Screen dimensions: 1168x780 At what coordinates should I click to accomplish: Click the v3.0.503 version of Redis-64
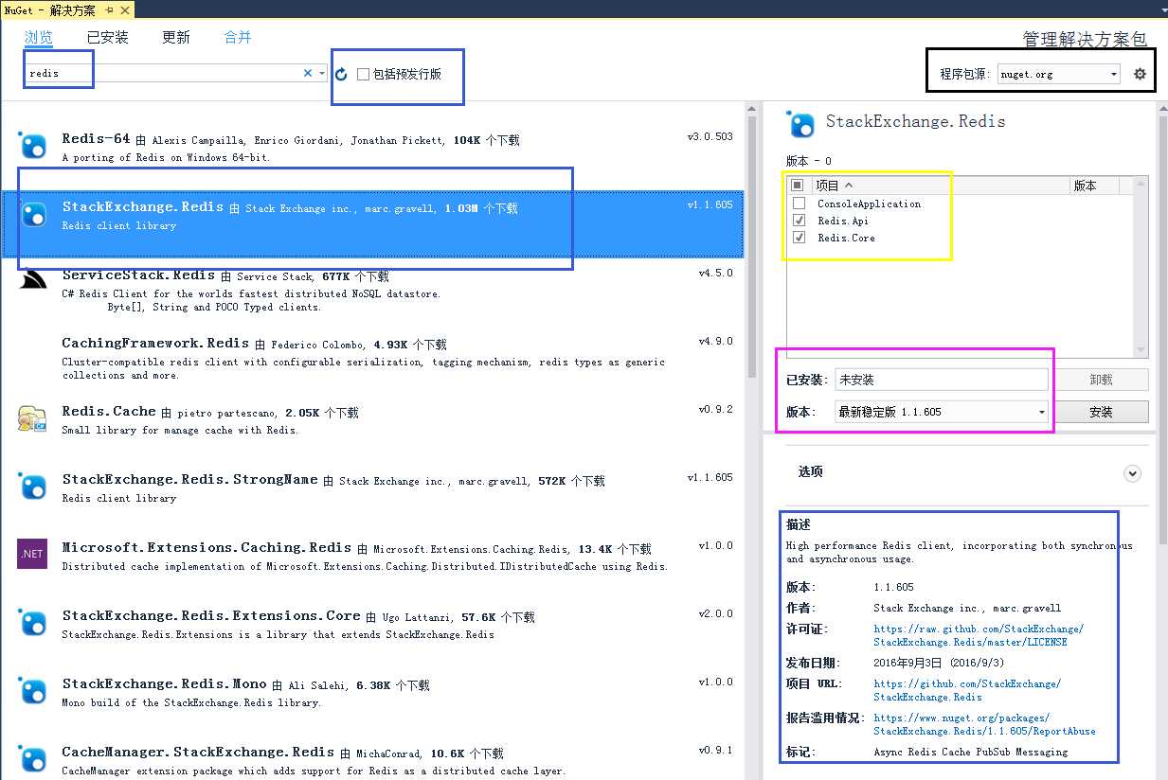point(710,137)
